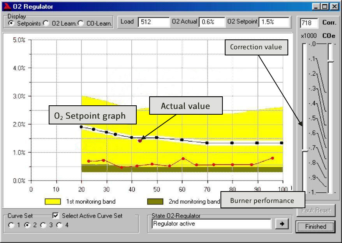Select curve set 1
This screenshot has width=342, height=243.
click(11, 225)
